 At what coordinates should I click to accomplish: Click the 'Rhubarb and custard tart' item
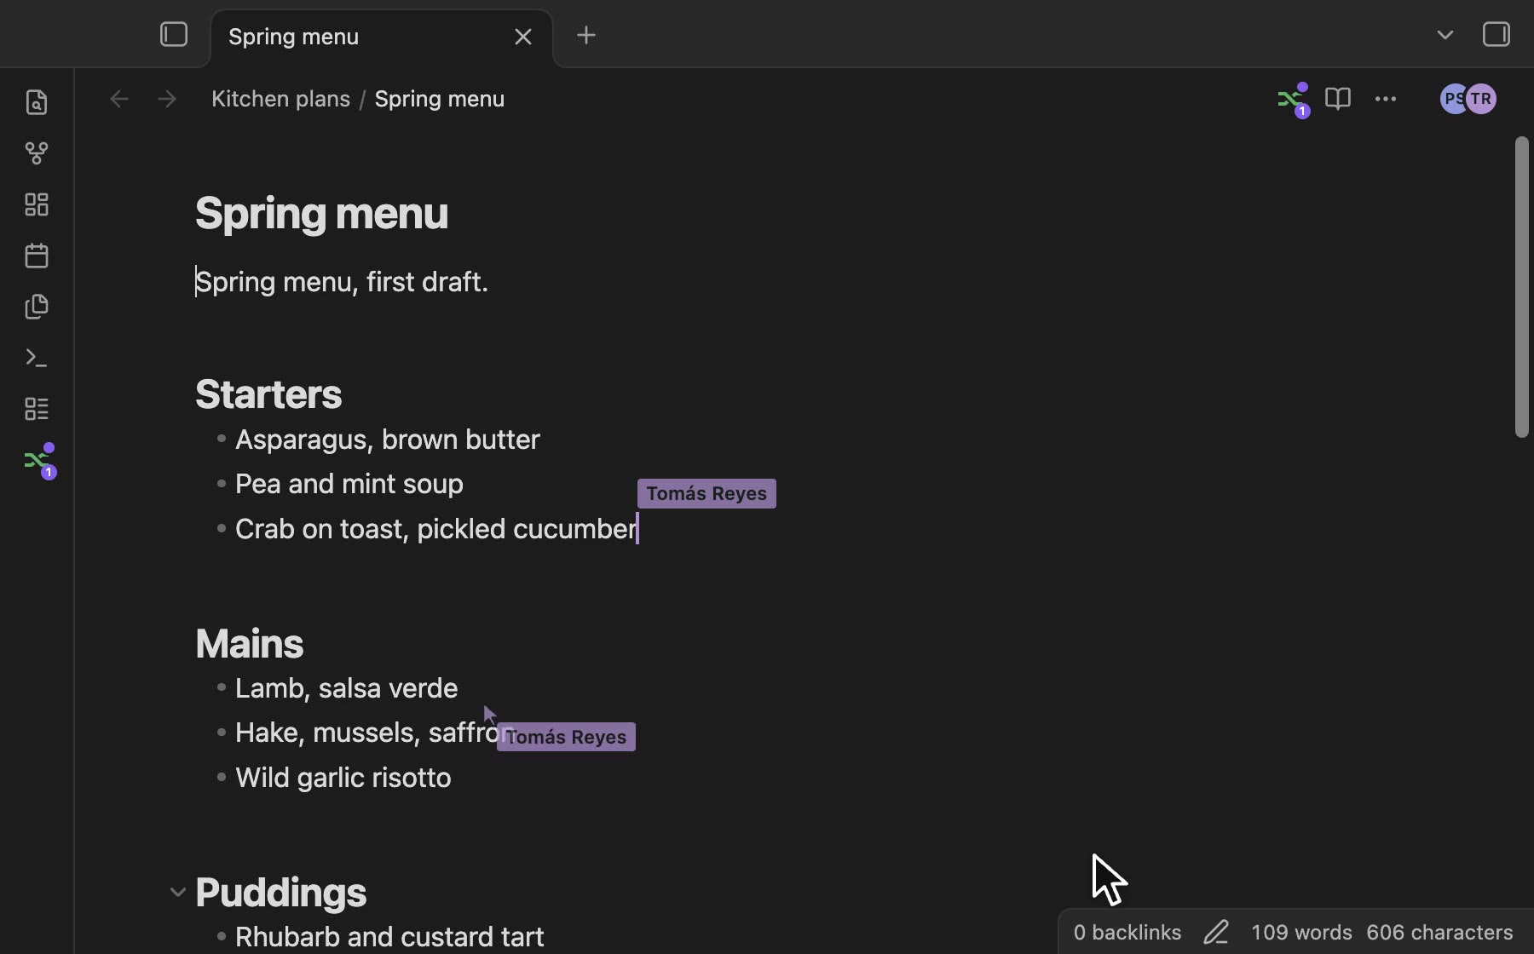click(389, 937)
